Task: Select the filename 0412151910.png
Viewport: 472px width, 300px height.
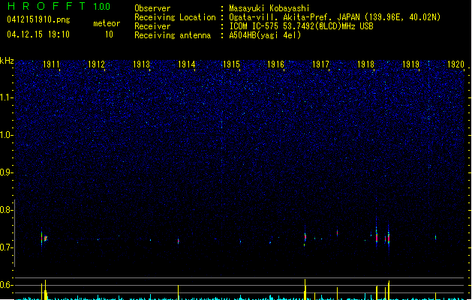Action: [38, 19]
